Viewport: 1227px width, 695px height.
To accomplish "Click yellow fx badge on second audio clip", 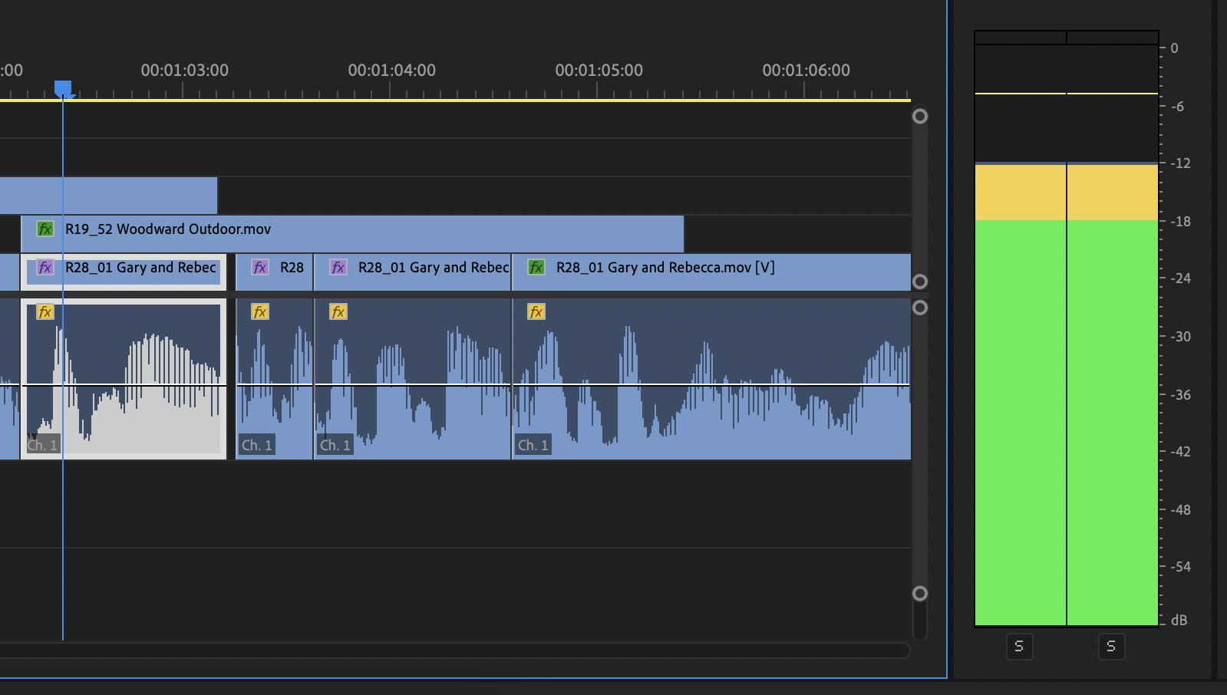I will 260,312.
